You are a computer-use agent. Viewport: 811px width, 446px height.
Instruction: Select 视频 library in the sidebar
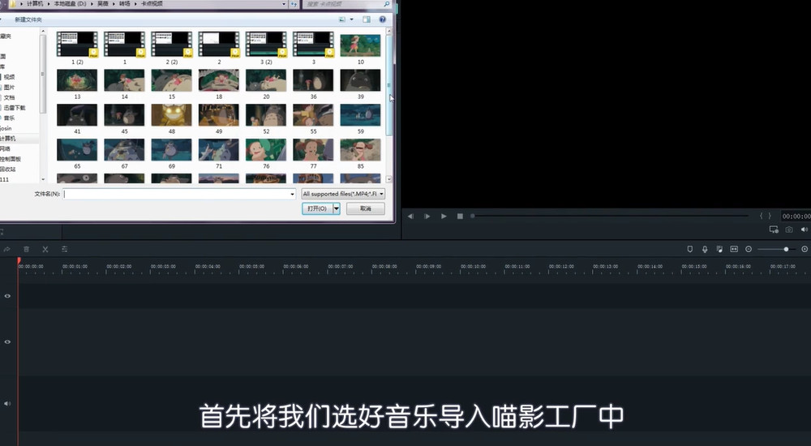(9, 76)
